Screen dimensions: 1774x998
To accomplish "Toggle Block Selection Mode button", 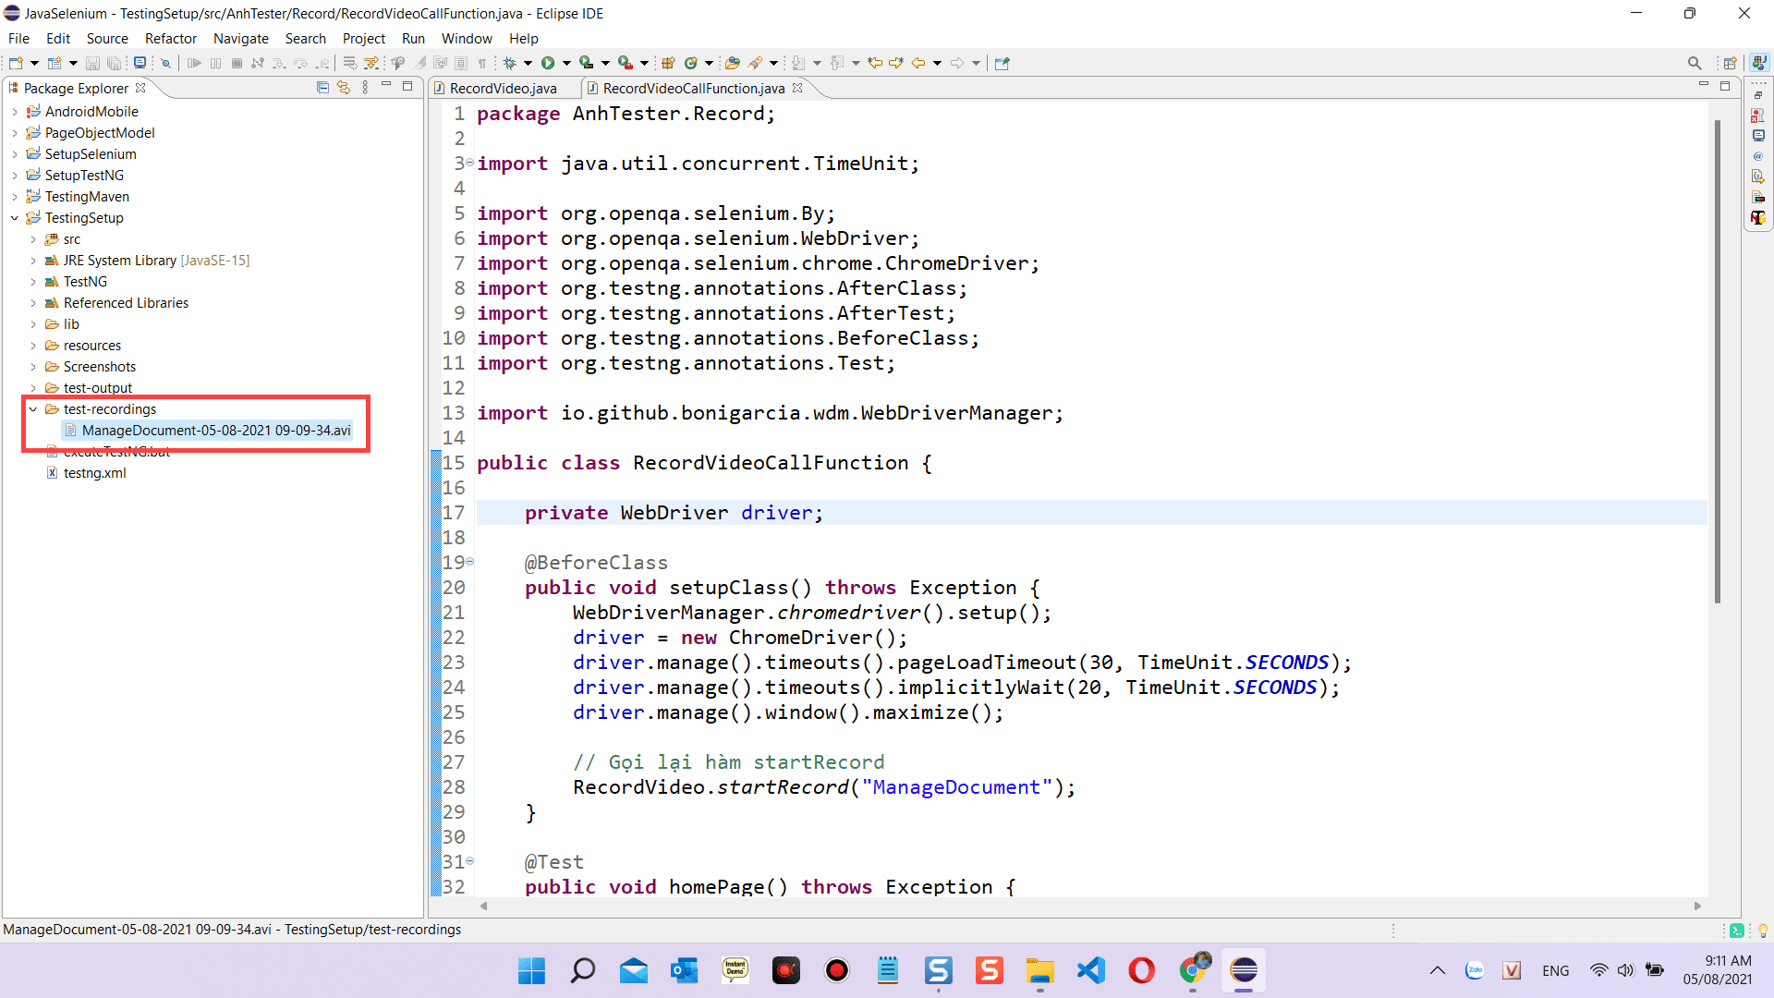I will click(461, 63).
